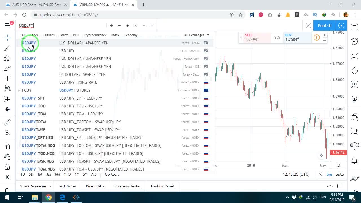
Task: Open the ideas stream icon
Action: pos(355,146)
